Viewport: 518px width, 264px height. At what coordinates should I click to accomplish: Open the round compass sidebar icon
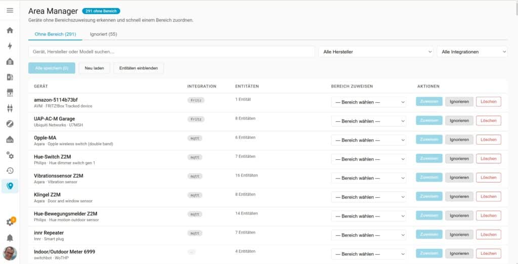point(10,124)
